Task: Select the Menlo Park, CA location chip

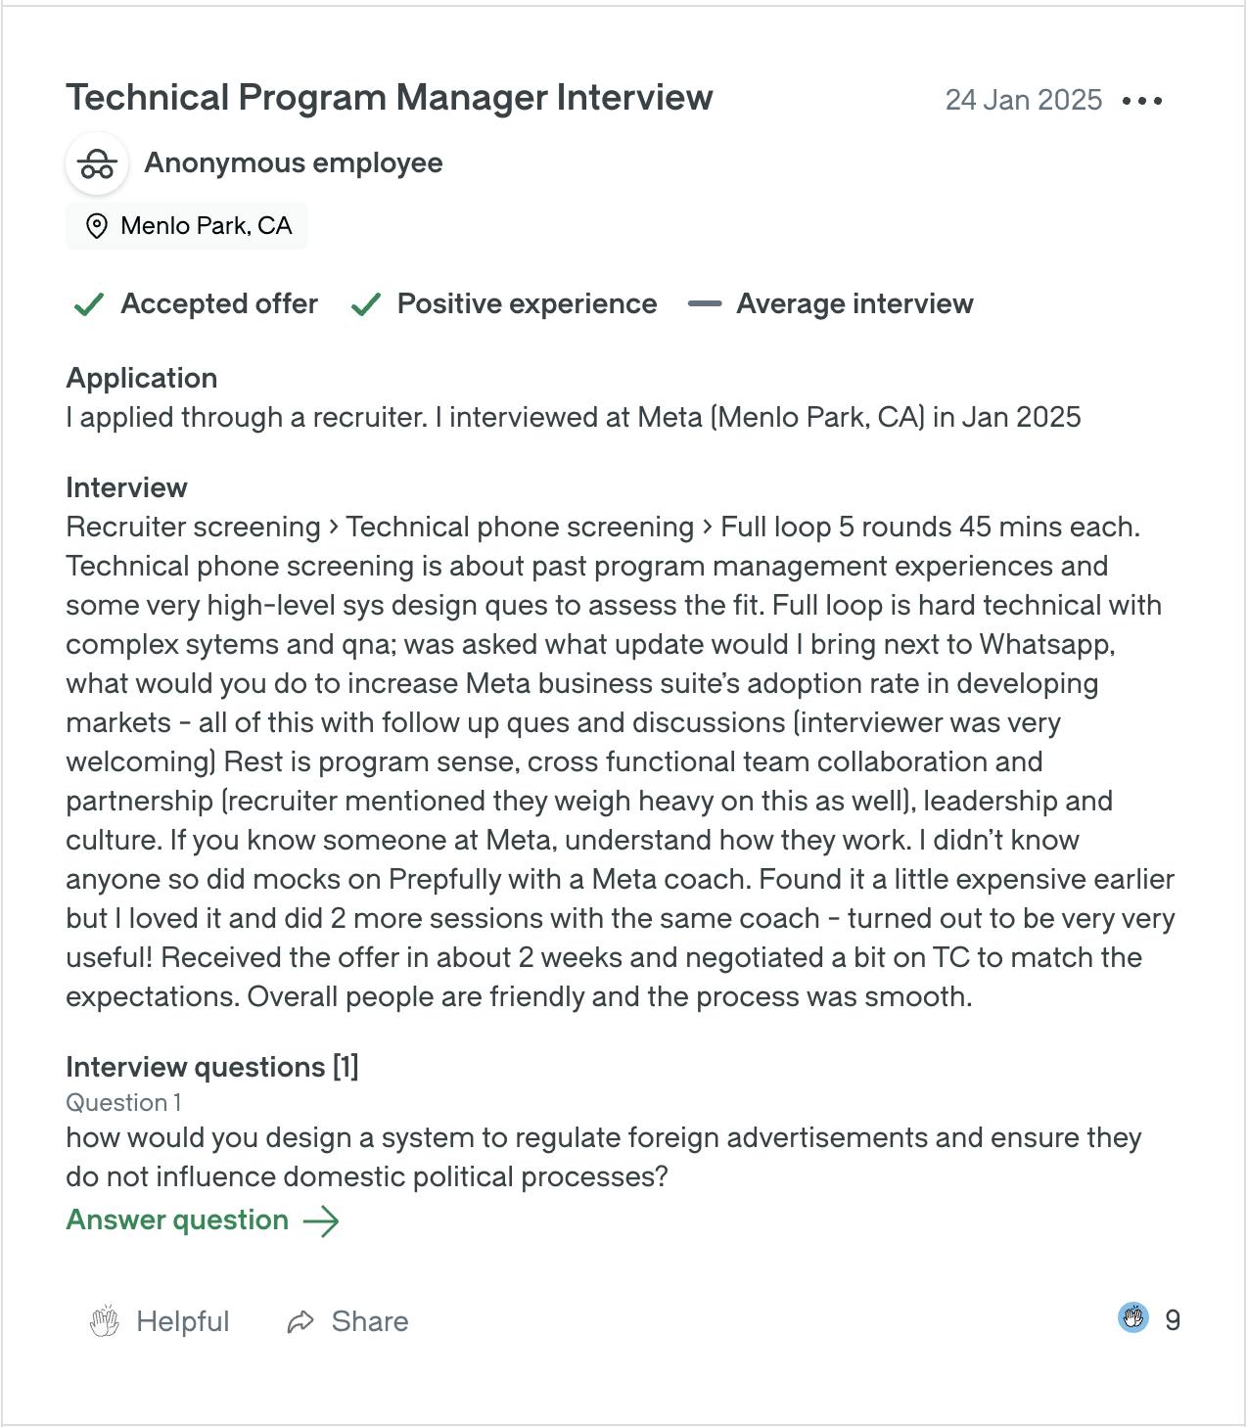Action: pos(187,226)
